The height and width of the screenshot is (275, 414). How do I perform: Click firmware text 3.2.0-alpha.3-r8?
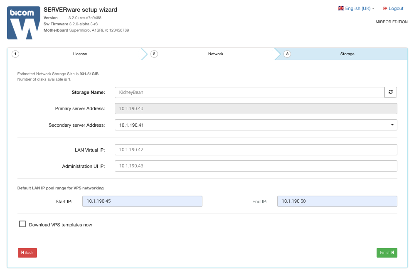83,24
